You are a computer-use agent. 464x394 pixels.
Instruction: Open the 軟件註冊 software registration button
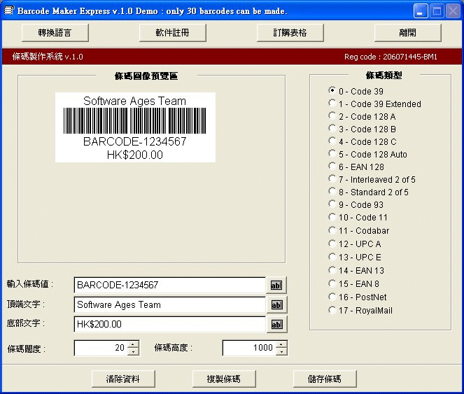(x=172, y=33)
